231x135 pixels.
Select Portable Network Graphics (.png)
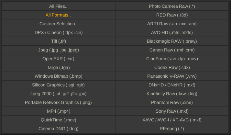point(58,102)
